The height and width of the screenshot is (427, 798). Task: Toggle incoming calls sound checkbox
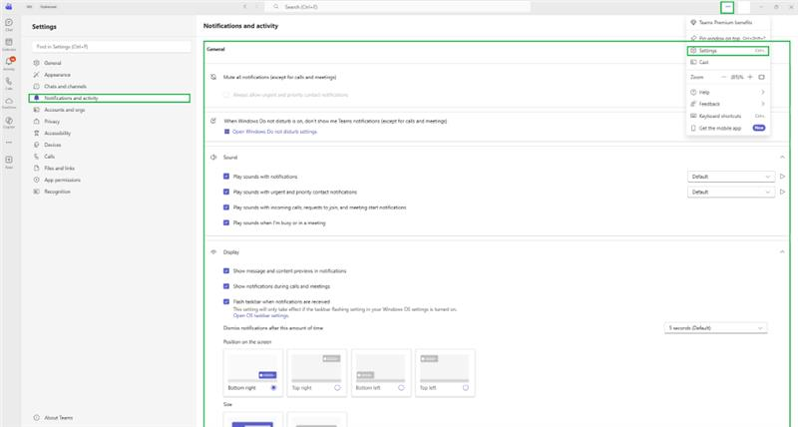pyautogui.click(x=226, y=208)
